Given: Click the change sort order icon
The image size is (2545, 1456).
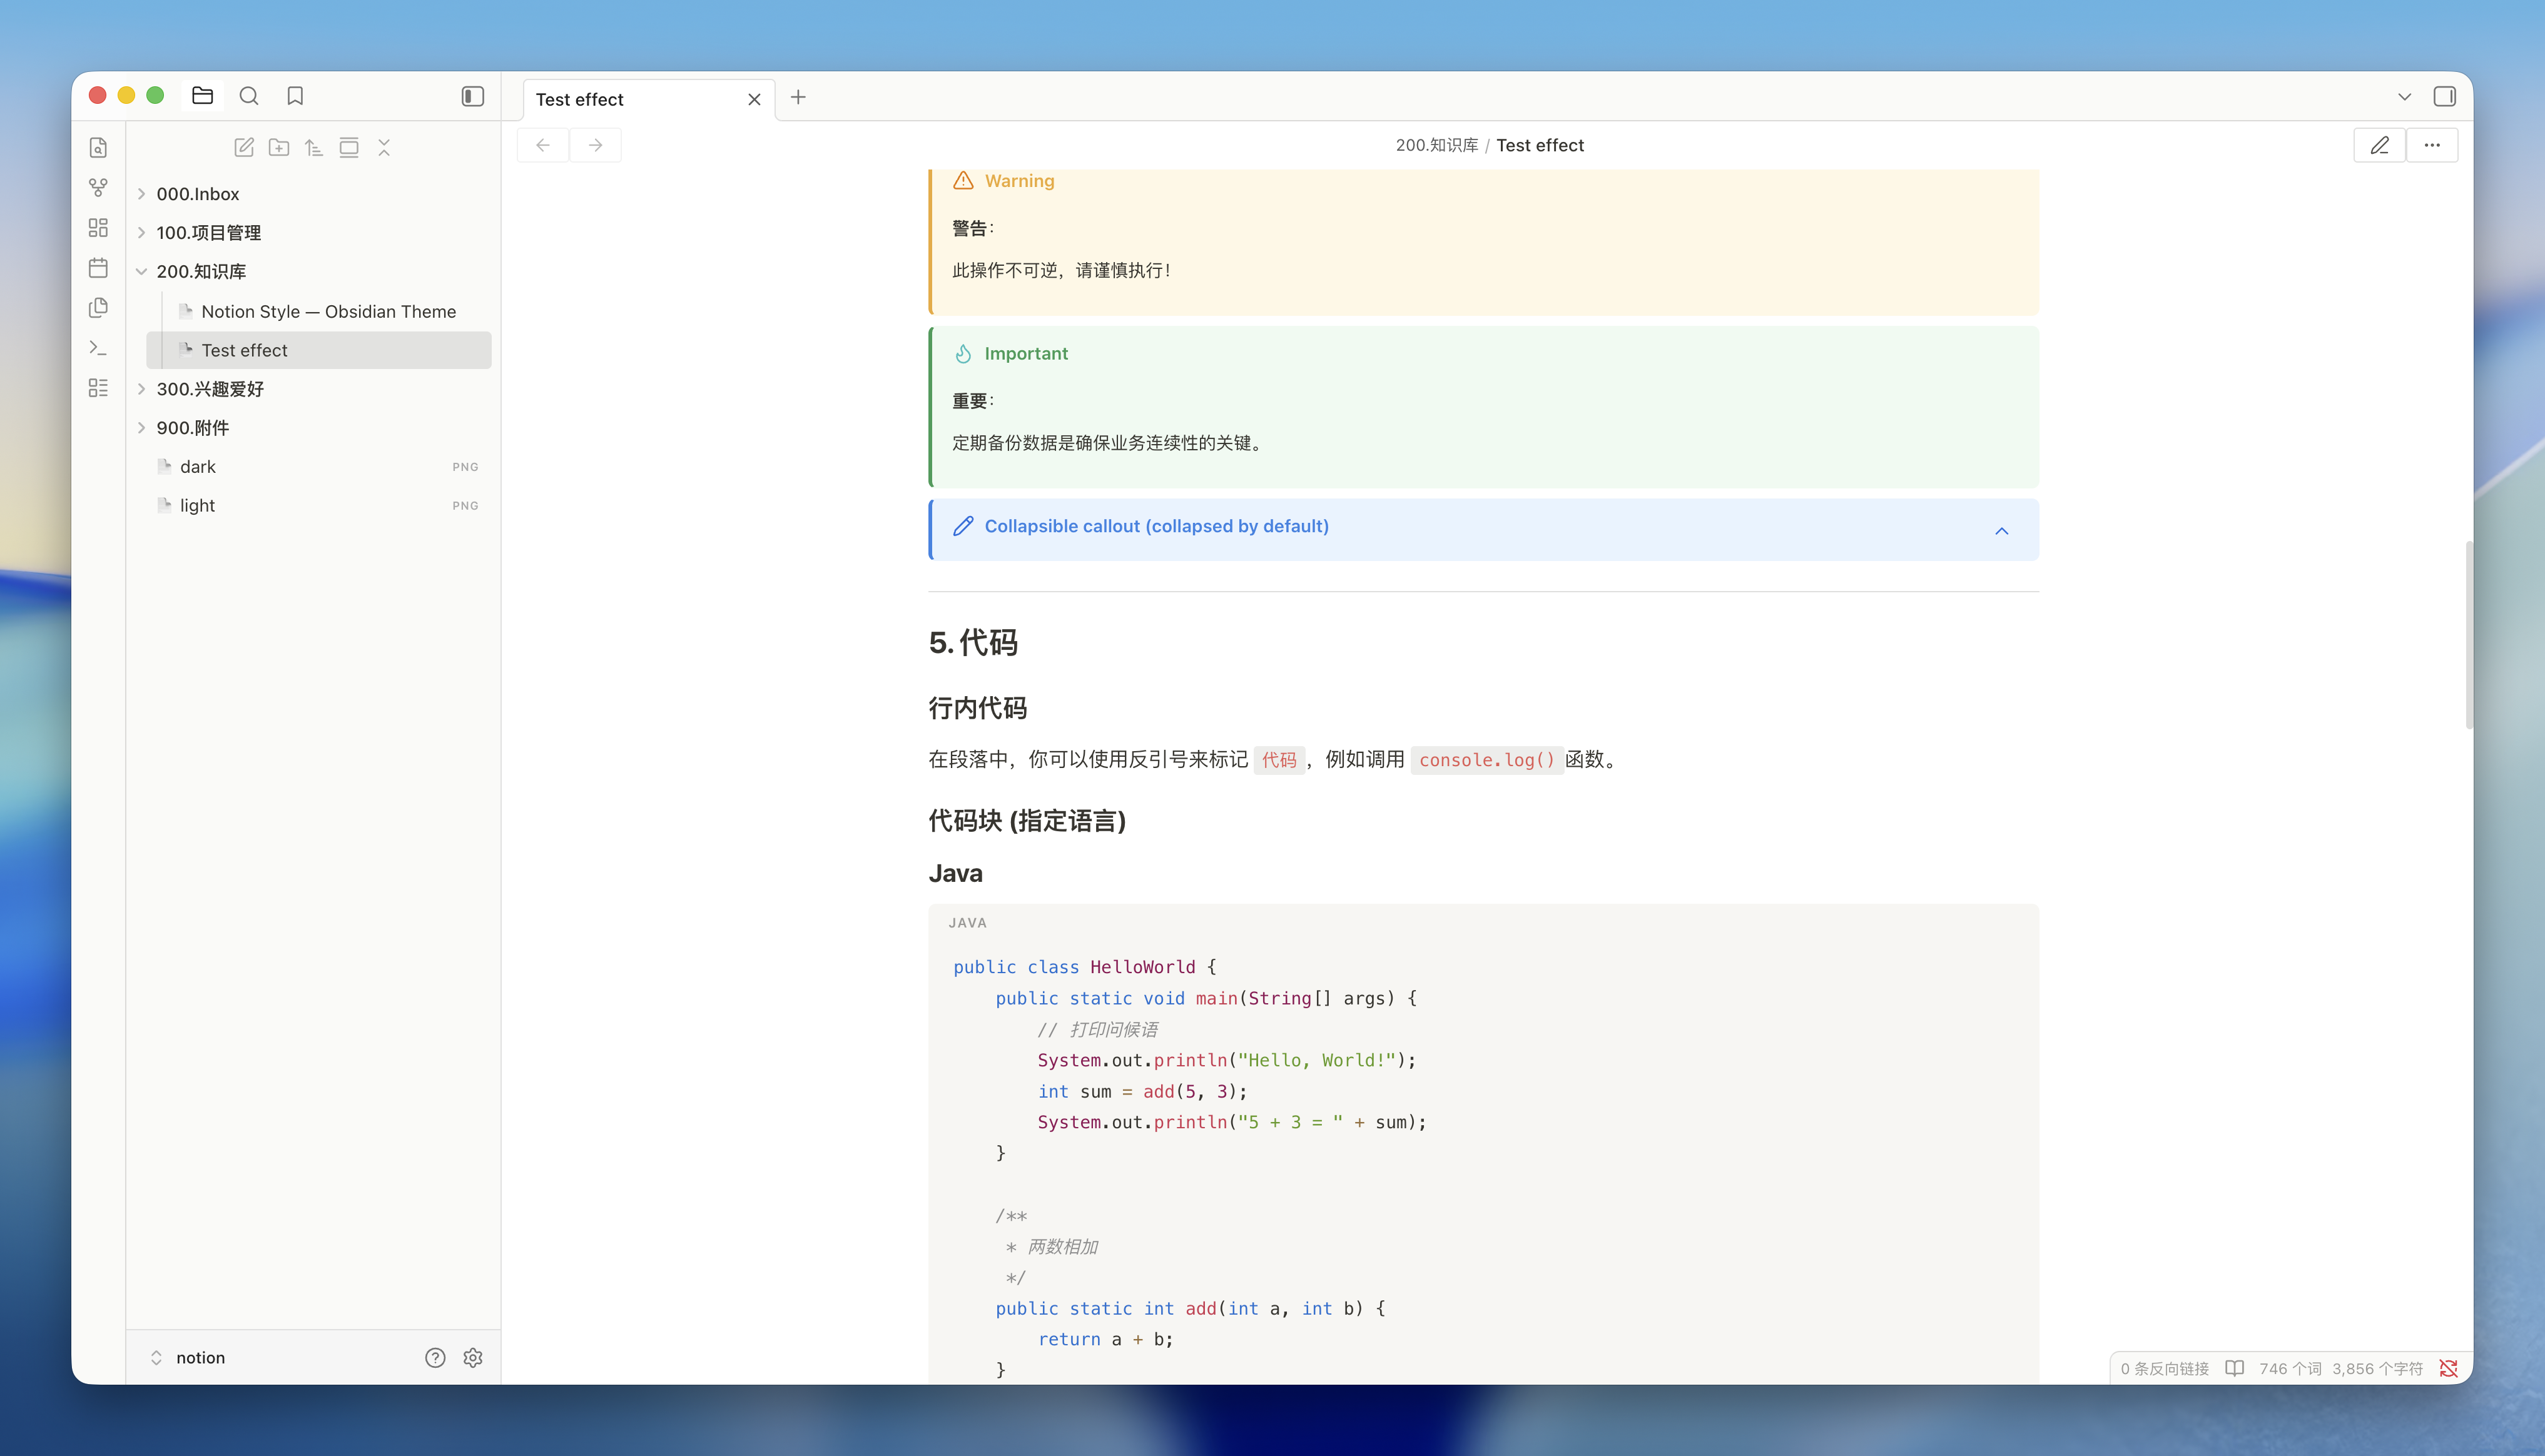Looking at the screenshot, I should [x=314, y=148].
